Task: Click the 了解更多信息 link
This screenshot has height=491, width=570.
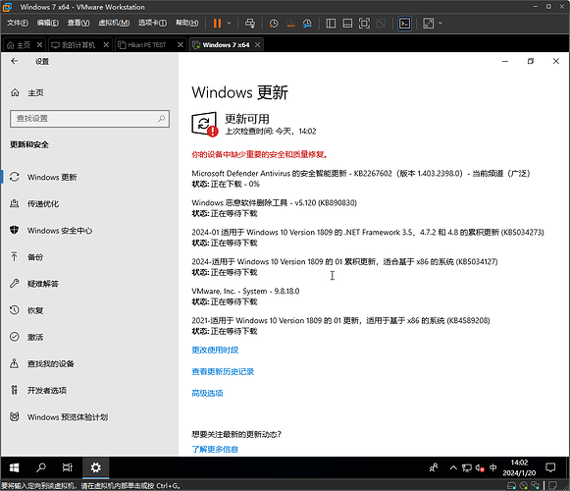Action: [215, 450]
